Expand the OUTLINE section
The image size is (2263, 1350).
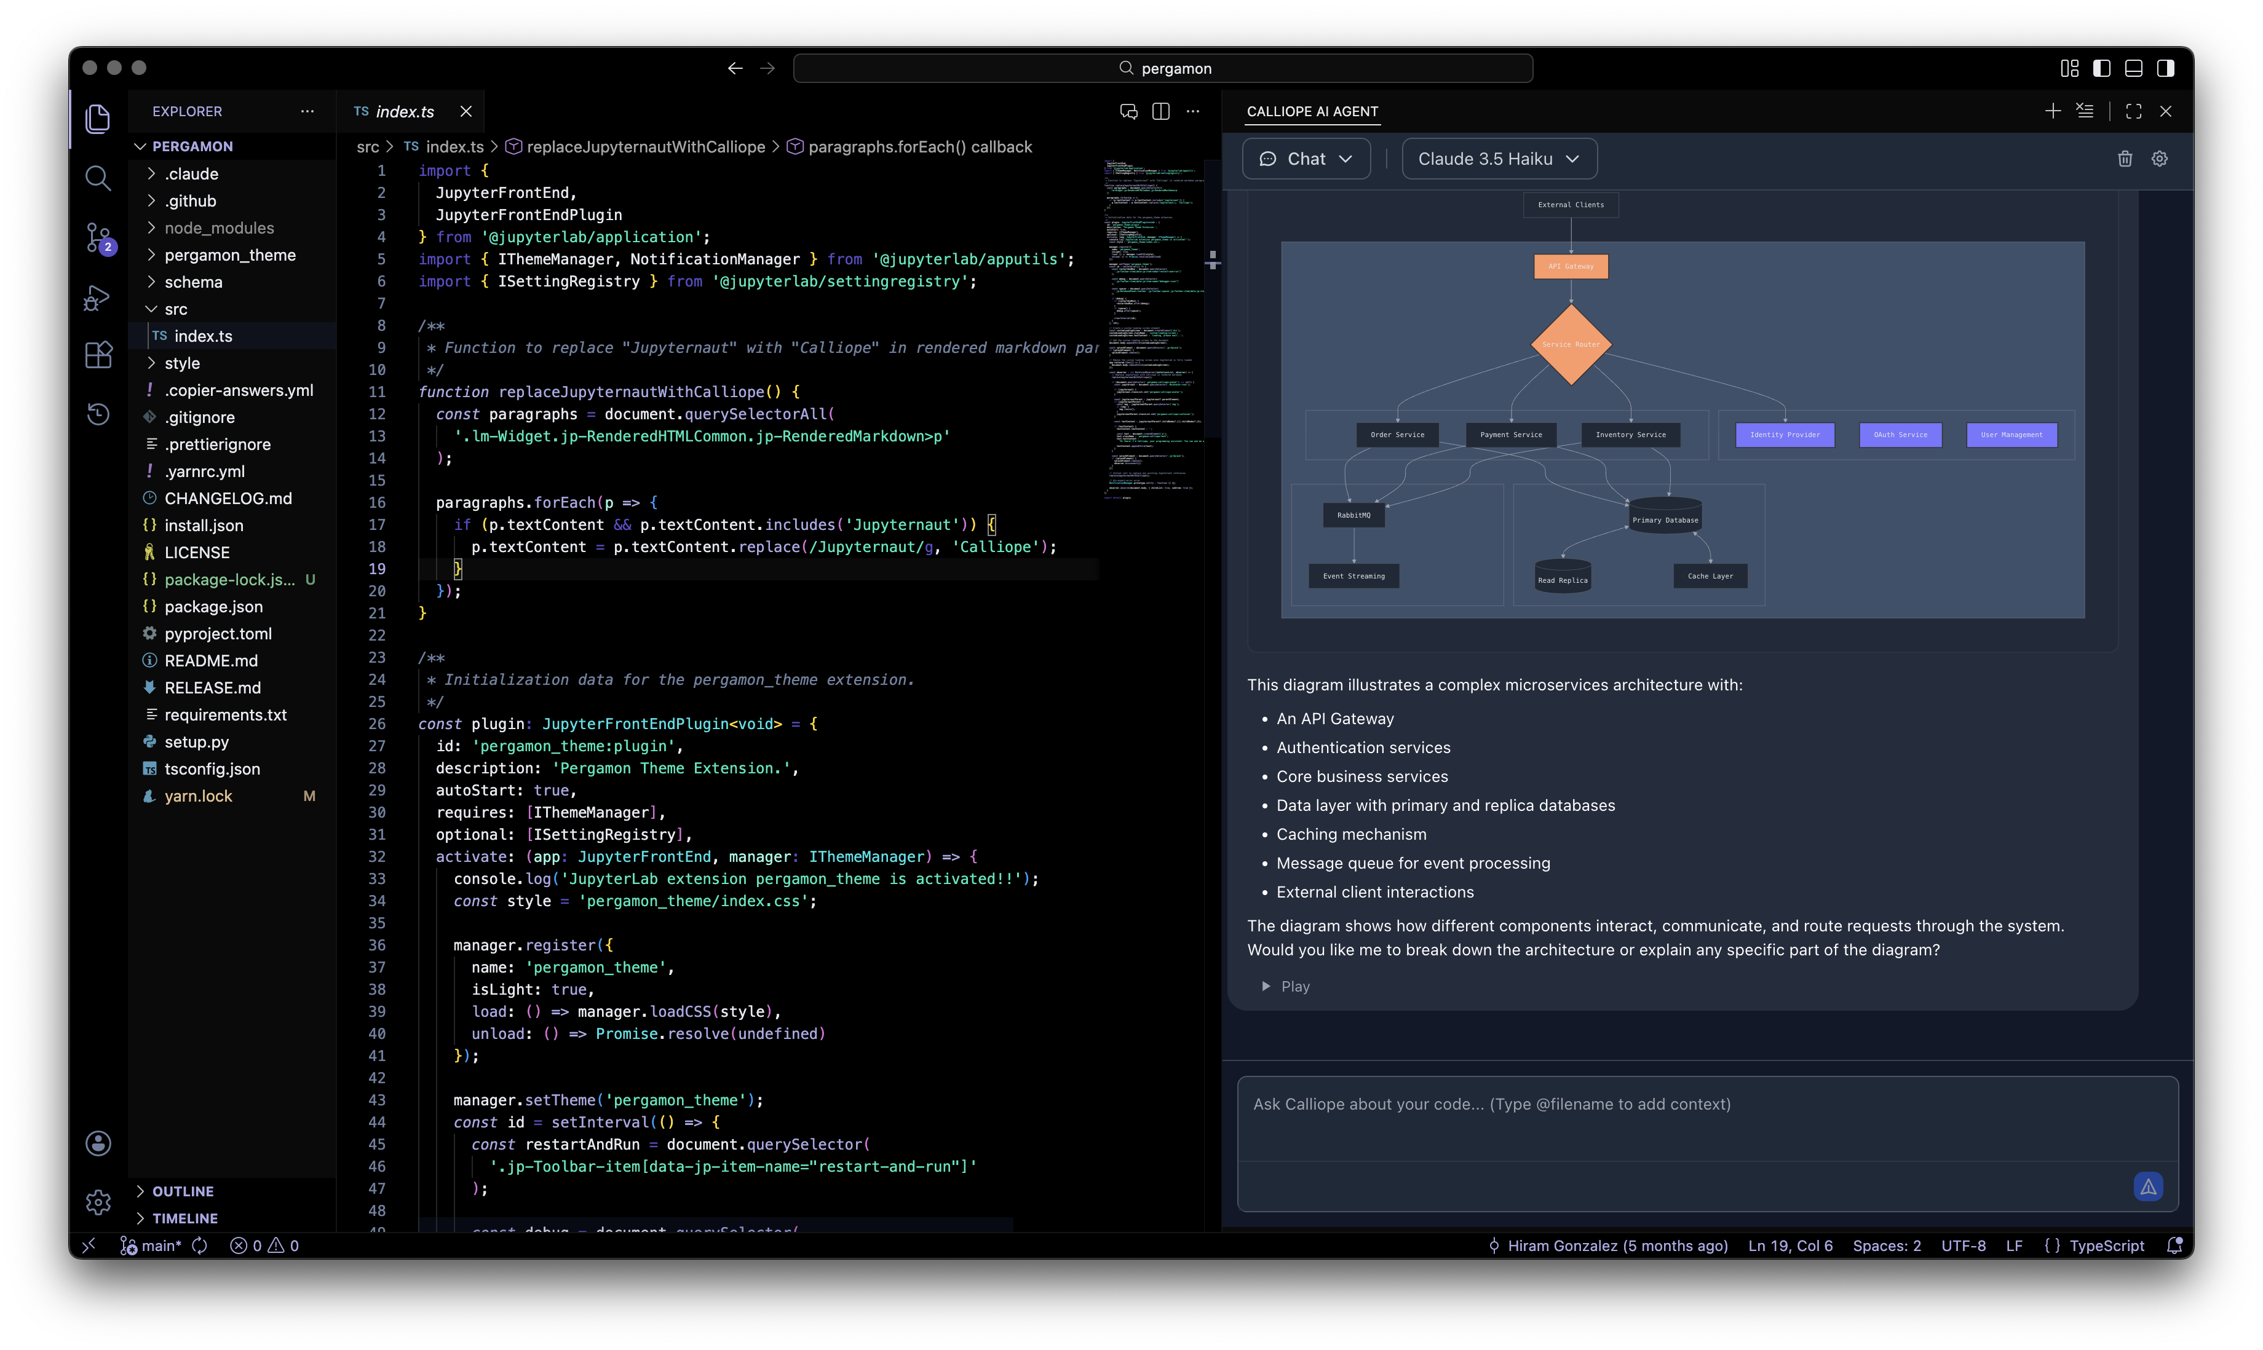tap(183, 1191)
